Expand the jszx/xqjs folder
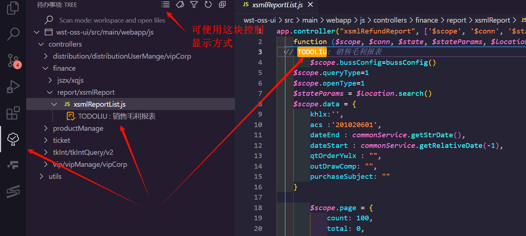The image size is (526, 236). coord(50,80)
